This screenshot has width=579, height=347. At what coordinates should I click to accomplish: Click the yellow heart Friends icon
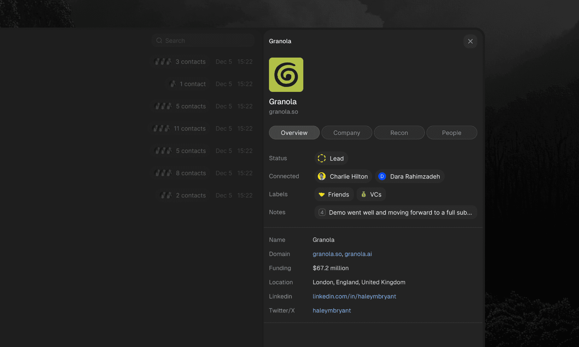coord(322,194)
